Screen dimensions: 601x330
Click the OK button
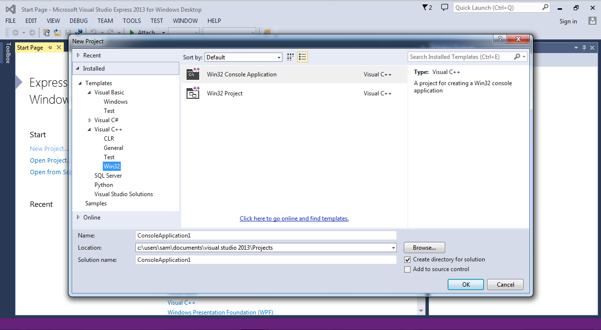pyautogui.click(x=466, y=285)
